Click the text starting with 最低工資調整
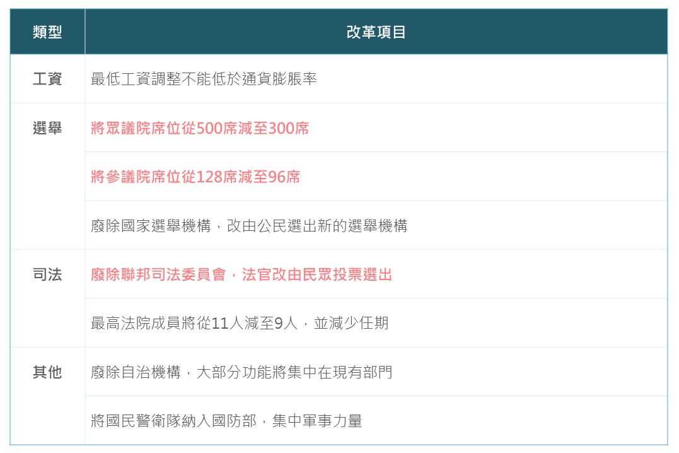This screenshot has width=679, height=453. pyautogui.click(x=203, y=79)
